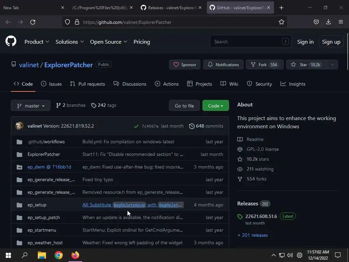Open a new browser tab with plus
Viewport: 349px width, 262px height.
(281, 8)
